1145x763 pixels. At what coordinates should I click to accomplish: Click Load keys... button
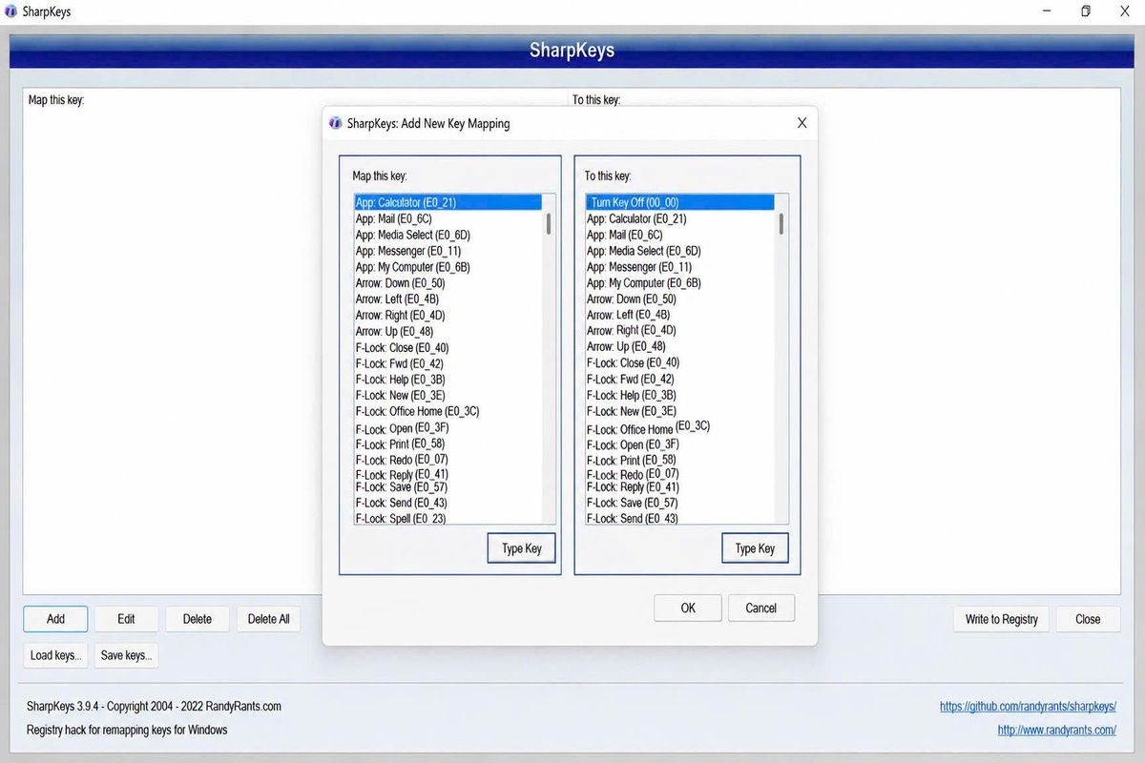(56, 655)
